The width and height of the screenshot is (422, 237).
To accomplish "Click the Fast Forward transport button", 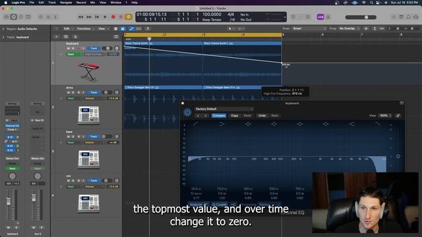I will (x=89, y=17).
